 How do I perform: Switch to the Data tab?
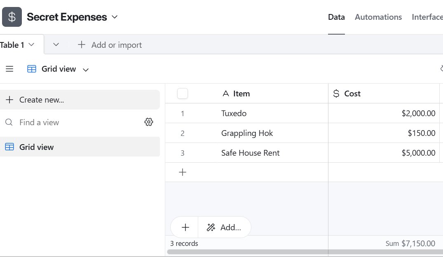[336, 17]
